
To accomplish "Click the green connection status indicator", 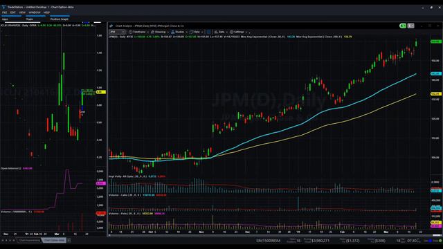I will 440,241.
